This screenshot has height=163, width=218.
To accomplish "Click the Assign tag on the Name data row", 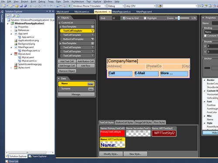I will click(91, 84).
